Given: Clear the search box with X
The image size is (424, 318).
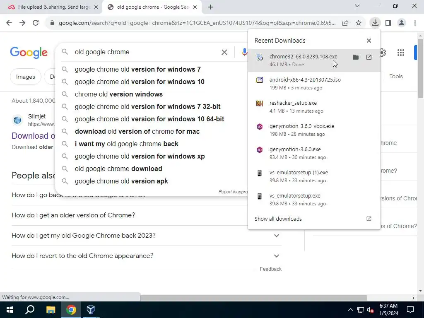Looking at the screenshot, I should [224, 52].
